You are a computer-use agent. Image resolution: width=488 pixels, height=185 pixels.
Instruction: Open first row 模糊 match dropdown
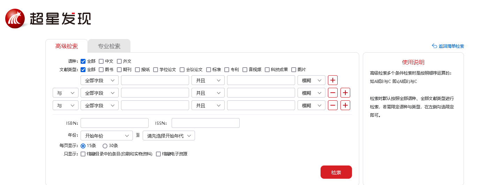click(x=311, y=80)
